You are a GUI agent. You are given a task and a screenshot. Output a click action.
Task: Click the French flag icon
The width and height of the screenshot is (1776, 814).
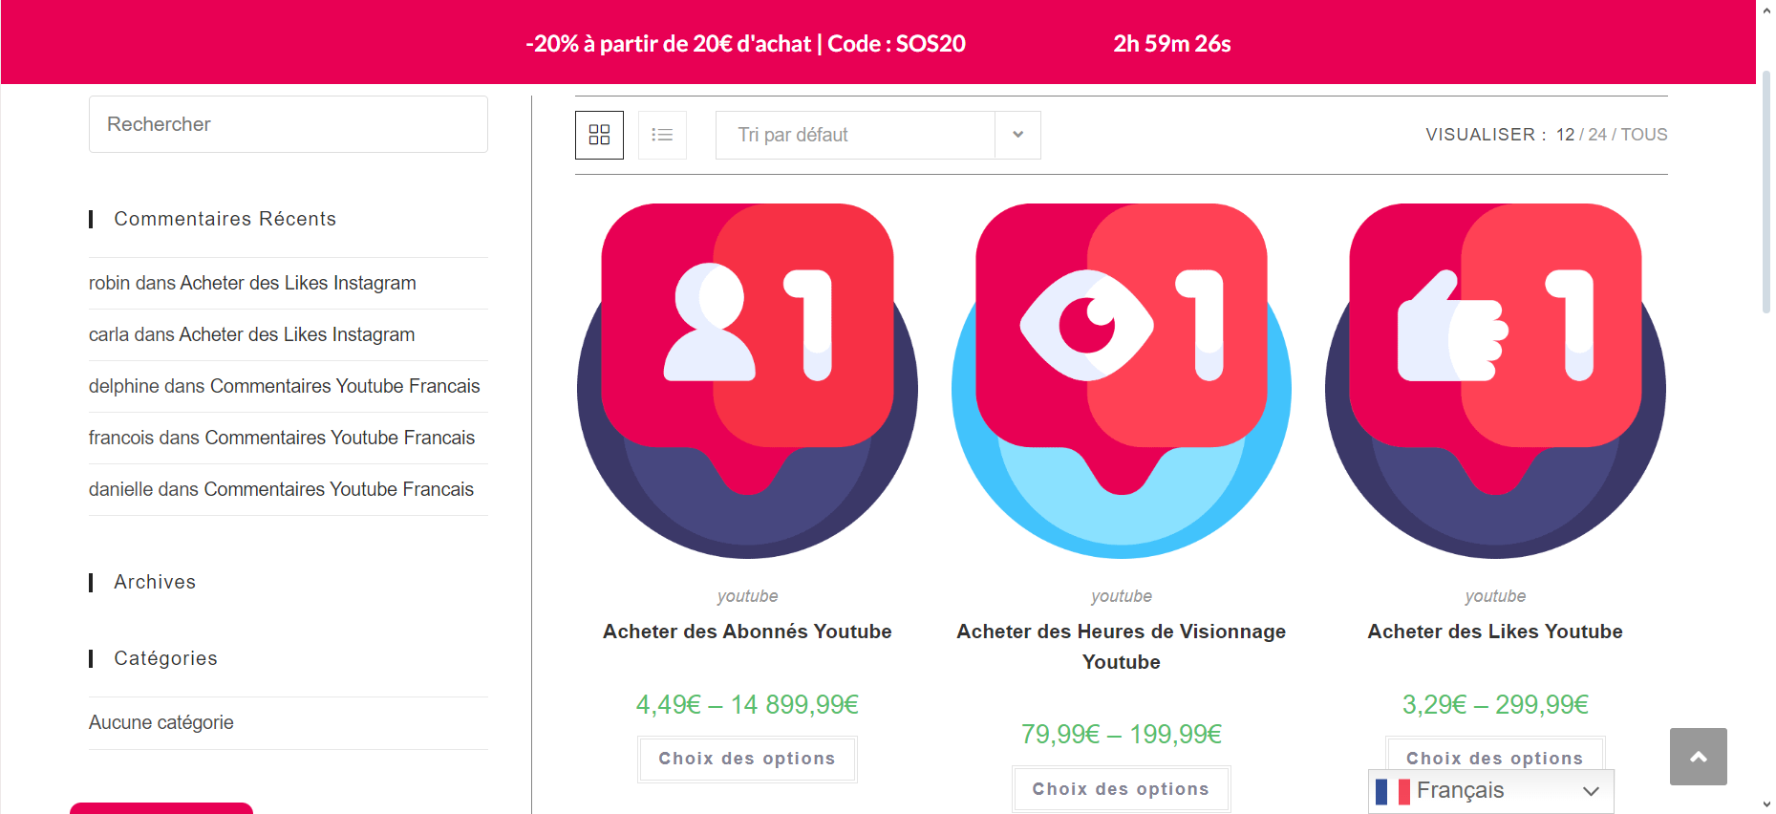coord(1392,791)
